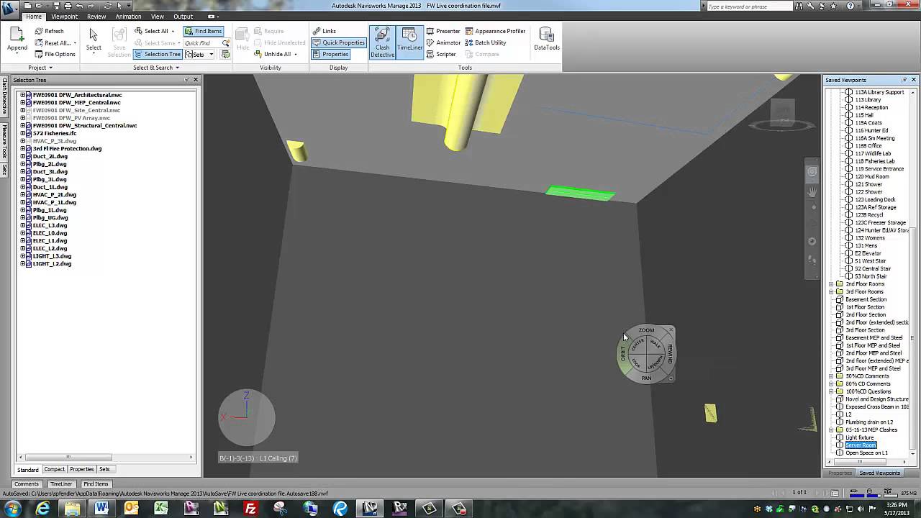
Task: Open the Clash Detective tool
Action: [382, 42]
